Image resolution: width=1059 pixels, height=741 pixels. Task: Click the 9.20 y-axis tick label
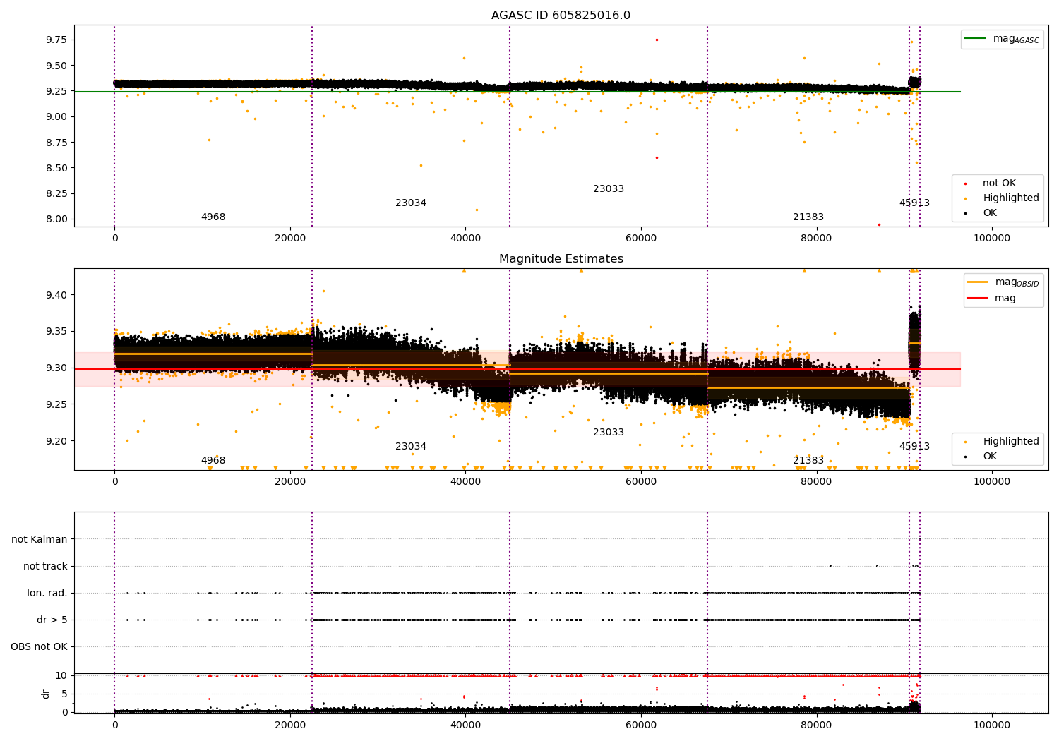pyautogui.click(x=56, y=441)
